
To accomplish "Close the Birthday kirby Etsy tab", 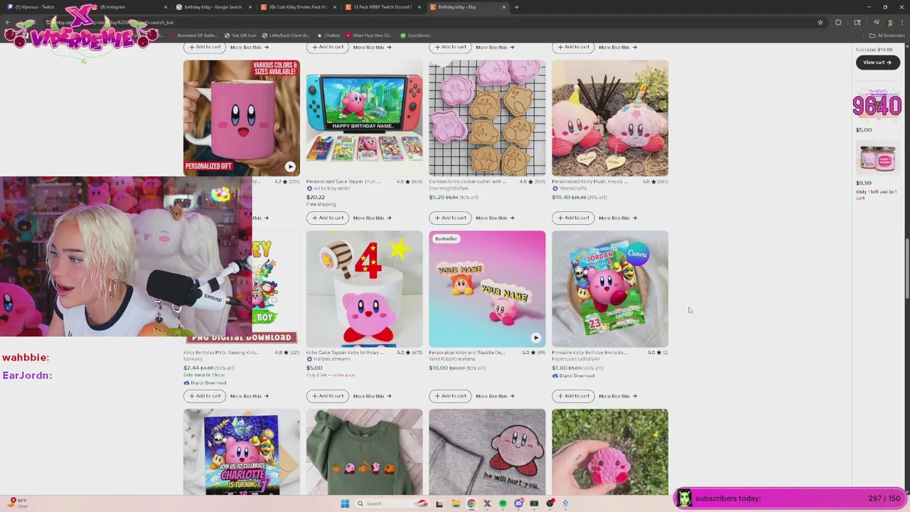I will tap(504, 7).
